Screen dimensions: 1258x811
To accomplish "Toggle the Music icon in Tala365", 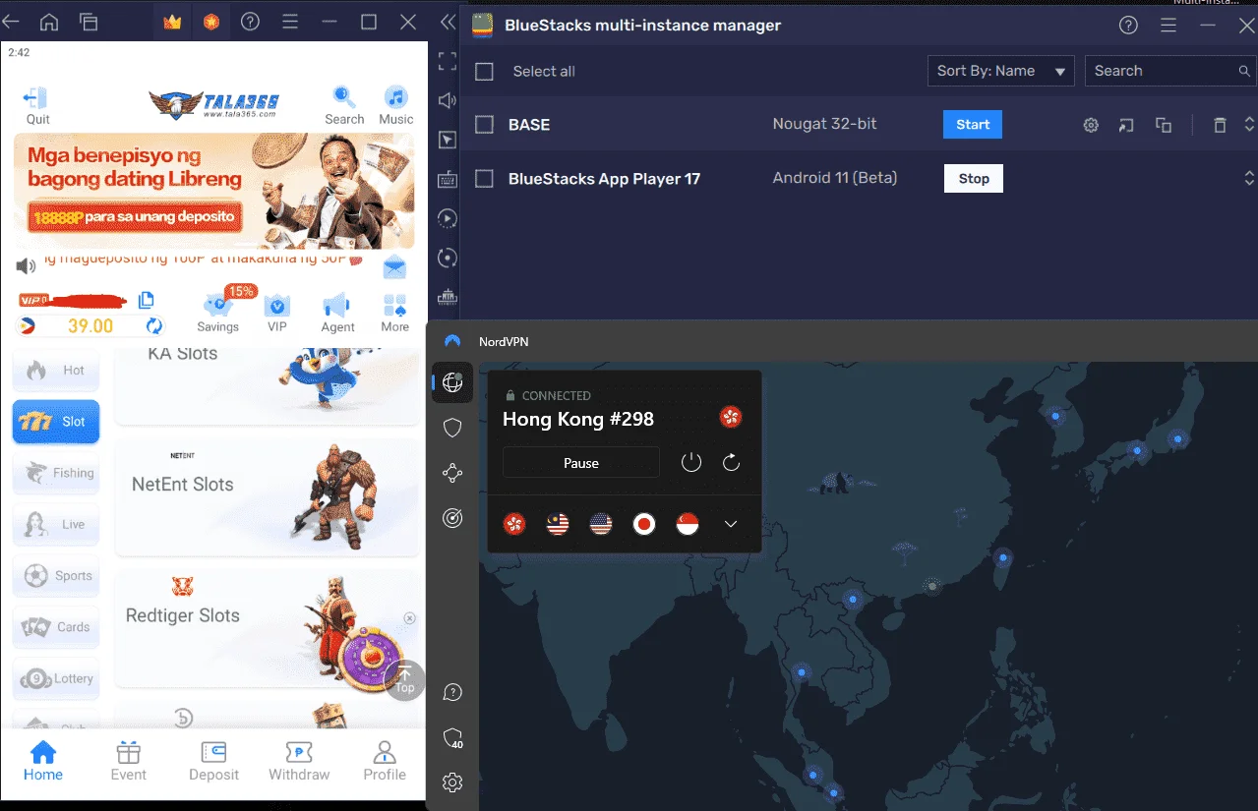I will (395, 97).
